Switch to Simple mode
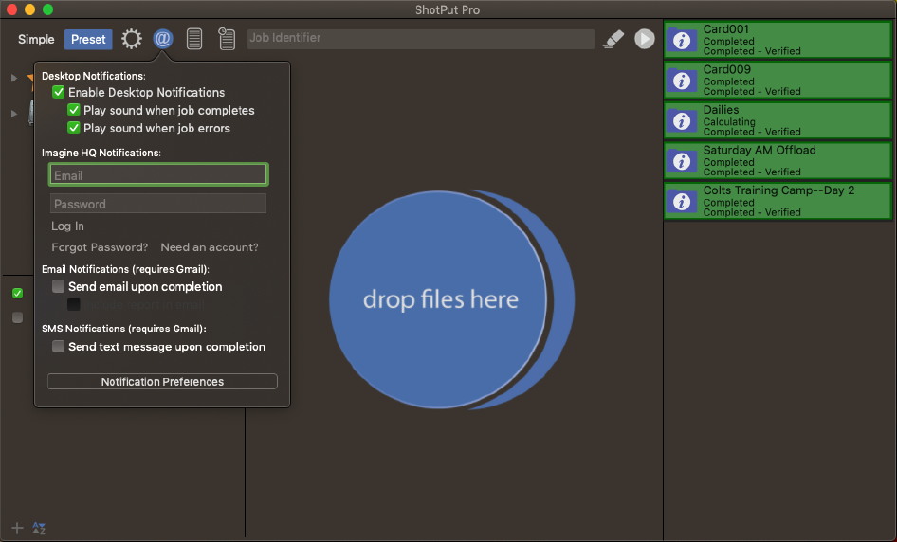This screenshot has height=542, width=897. (x=36, y=40)
